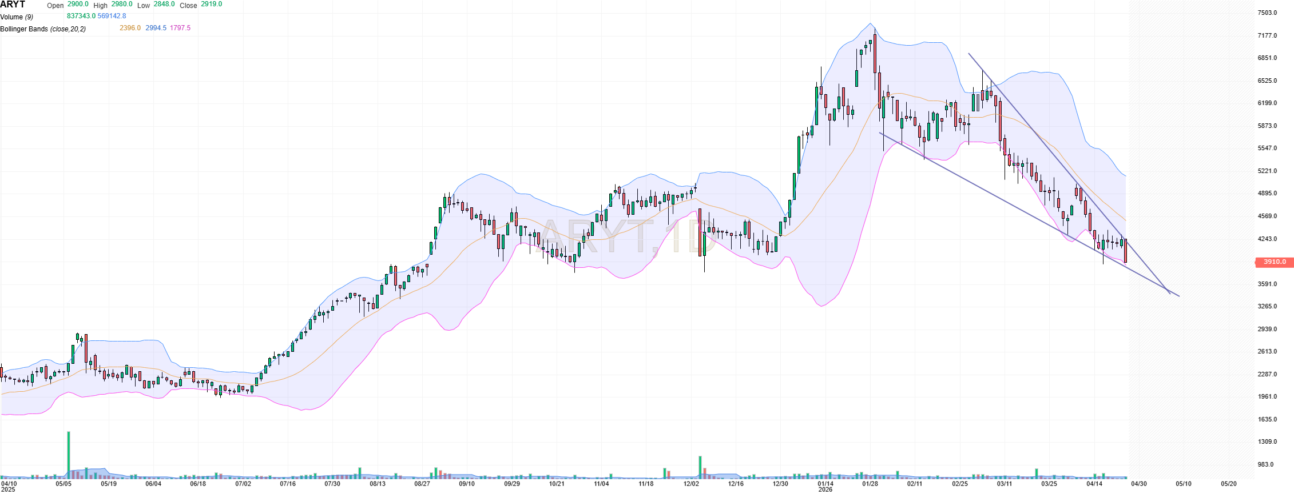The width and height of the screenshot is (1294, 494).
Task: Click the 03/25 date on the time axis
Action: [1049, 484]
